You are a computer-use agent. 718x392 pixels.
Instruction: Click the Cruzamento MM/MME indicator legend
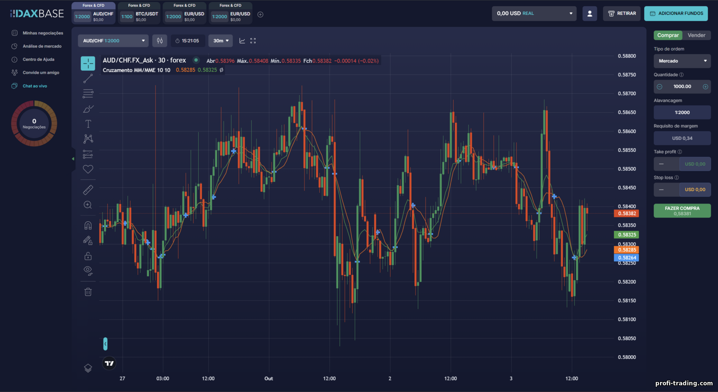point(136,70)
